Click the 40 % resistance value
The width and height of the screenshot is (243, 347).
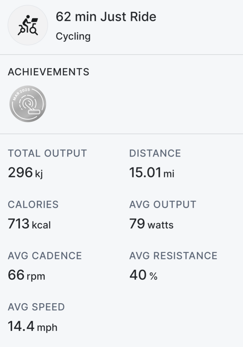pyautogui.click(x=143, y=275)
